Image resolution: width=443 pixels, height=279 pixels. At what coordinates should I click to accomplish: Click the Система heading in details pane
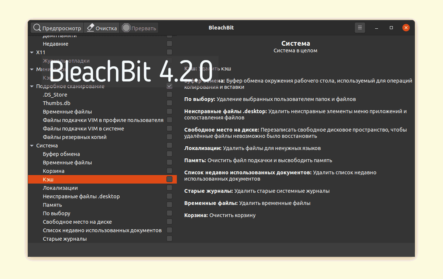pyautogui.click(x=295, y=43)
